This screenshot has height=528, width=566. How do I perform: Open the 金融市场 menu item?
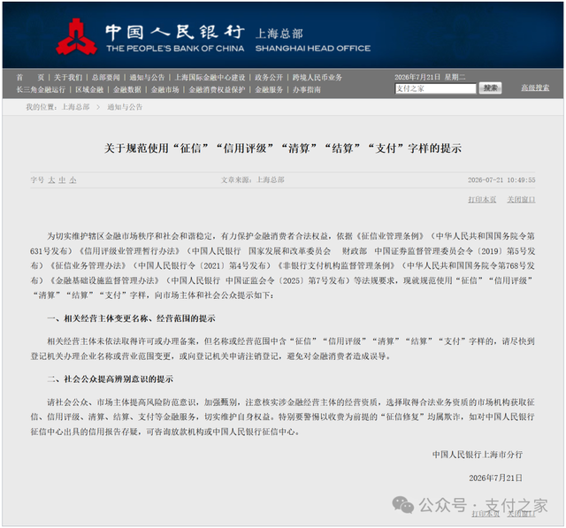[165, 89]
